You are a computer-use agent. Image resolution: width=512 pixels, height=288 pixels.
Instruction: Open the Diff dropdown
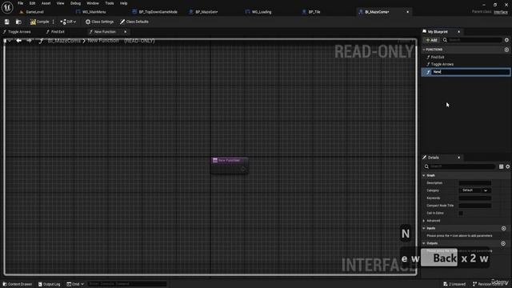(x=68, y=22)
